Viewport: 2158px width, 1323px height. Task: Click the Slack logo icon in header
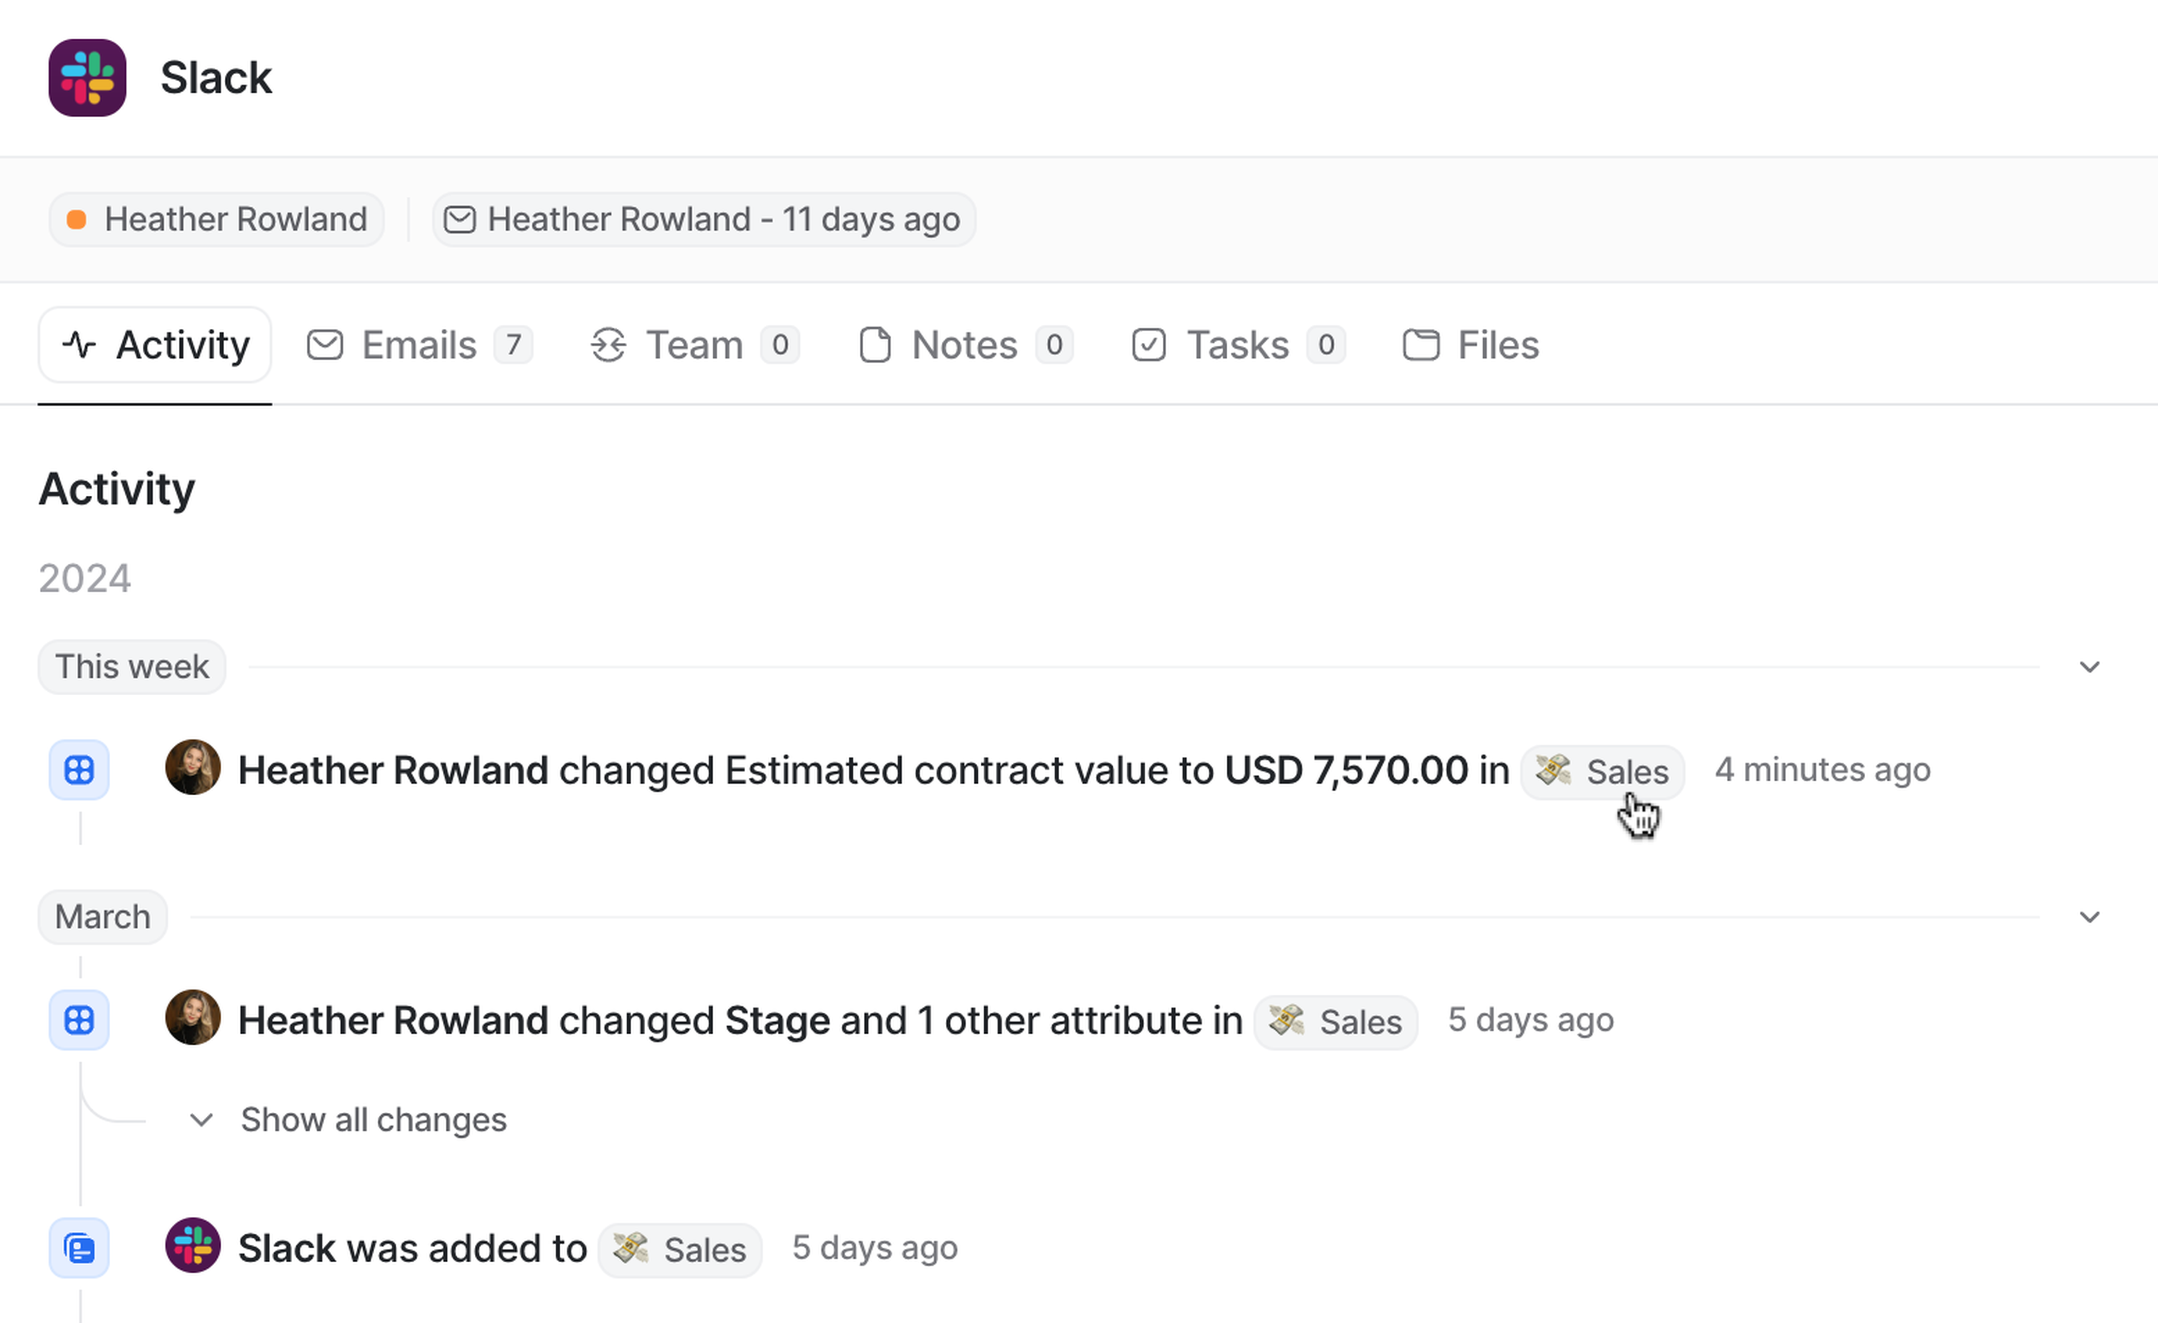pyautogui.click(x=87, y=78)
